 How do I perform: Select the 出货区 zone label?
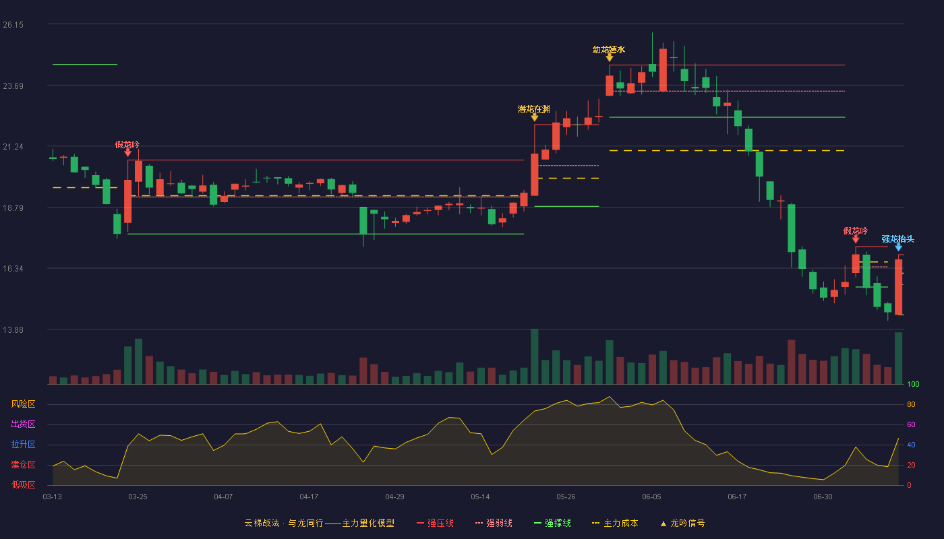click(23, 424)
